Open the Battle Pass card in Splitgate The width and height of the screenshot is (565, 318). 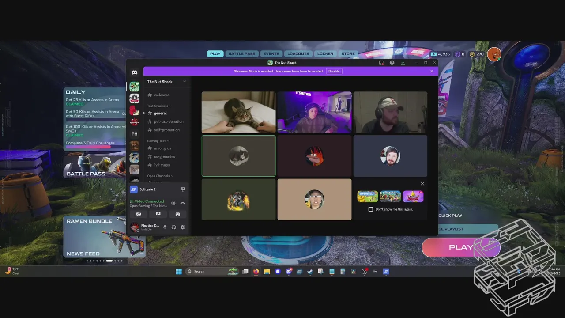pos(94,165)
